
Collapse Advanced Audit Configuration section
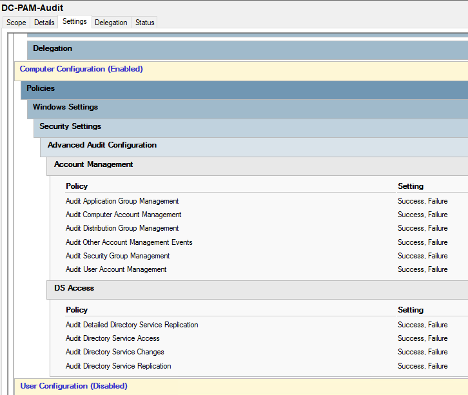[102, 145]
